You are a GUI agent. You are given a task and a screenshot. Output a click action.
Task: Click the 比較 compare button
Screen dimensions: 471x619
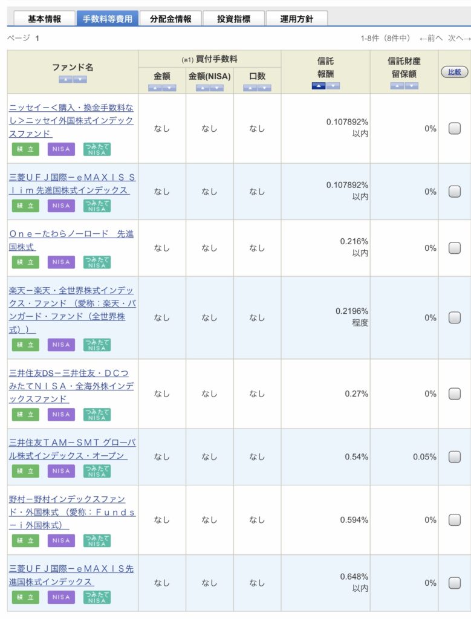(x=455, y=72)
